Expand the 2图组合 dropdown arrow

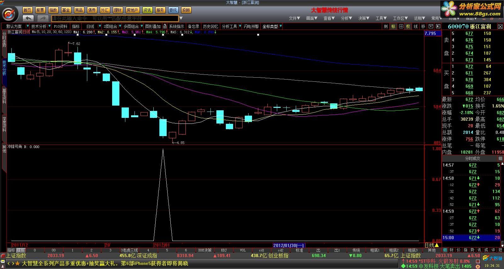120,26
